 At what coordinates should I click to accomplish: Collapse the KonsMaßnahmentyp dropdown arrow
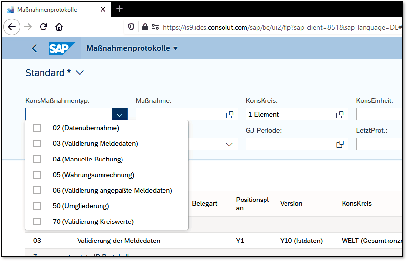click(120, 115)
